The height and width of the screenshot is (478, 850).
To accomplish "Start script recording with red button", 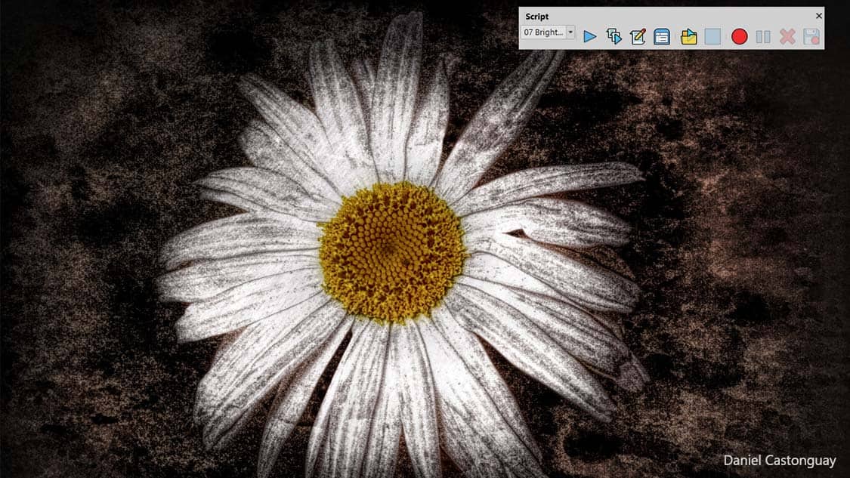I will pyautogui.click(x=739, y=36).
